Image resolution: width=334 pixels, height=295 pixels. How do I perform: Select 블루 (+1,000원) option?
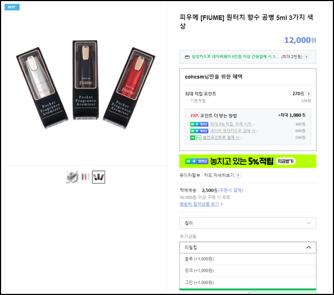(x=248, y=259)
